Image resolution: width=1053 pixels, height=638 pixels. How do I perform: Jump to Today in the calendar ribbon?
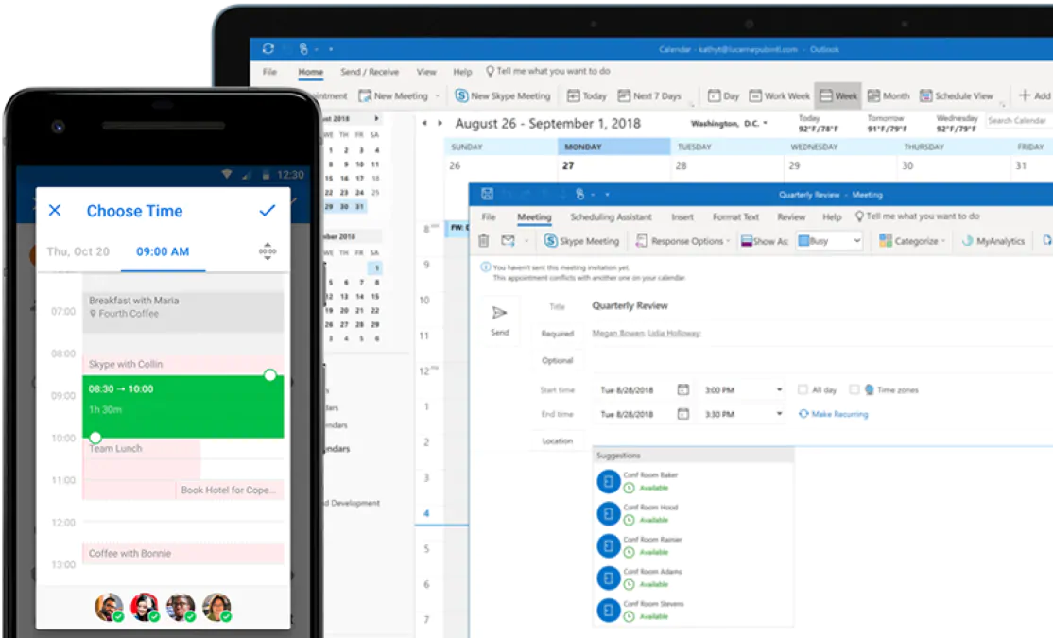tap(587, 95)
